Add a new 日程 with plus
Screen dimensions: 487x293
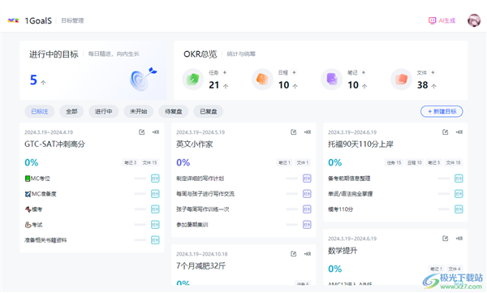point(294,72)
